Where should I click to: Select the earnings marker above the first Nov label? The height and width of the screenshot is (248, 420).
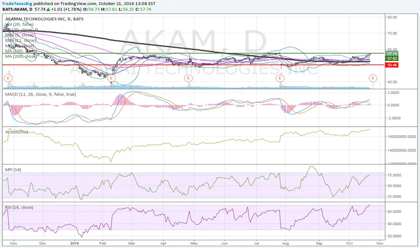8,78
